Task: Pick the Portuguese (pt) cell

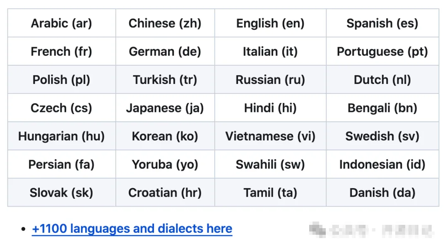Action: click(382, 51)
